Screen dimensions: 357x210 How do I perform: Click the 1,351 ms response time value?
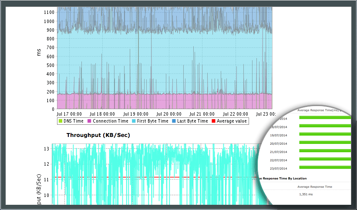(306, 194)
